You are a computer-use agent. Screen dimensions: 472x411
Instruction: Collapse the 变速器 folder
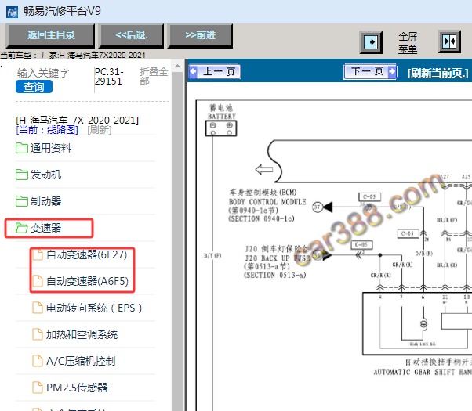point(45,228)
